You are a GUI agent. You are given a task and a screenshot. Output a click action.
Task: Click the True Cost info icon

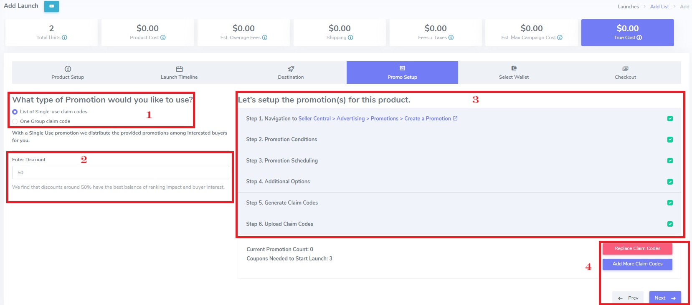coord(639,37)
